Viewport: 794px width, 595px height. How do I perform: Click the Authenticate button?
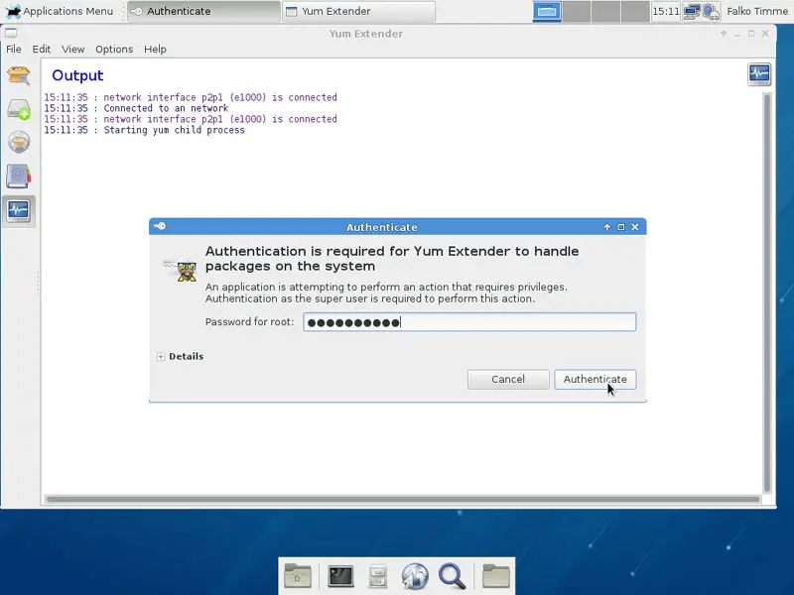pyautogui.click(x=595, y=380)
